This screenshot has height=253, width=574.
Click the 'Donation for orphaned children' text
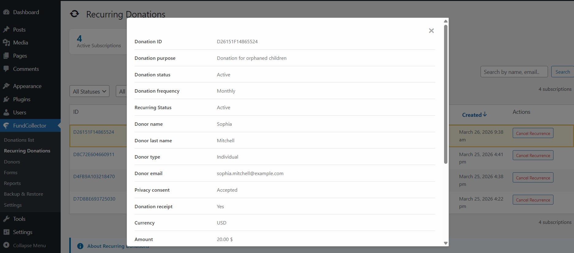252,58
